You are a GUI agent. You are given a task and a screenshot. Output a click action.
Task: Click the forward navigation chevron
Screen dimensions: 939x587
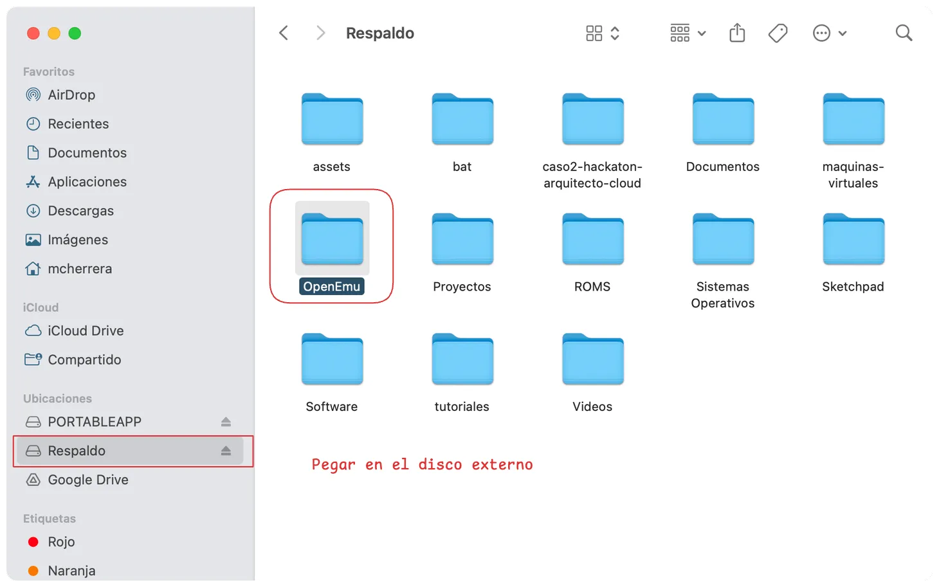320,33
